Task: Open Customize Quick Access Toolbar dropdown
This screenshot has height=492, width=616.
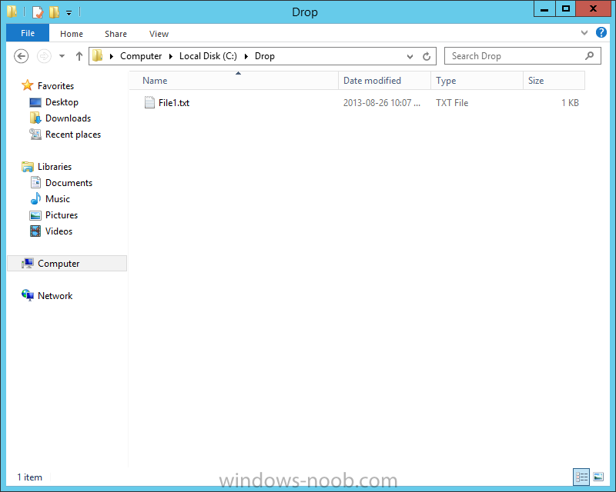Action: pyautogui.click(x=69, y=13)
